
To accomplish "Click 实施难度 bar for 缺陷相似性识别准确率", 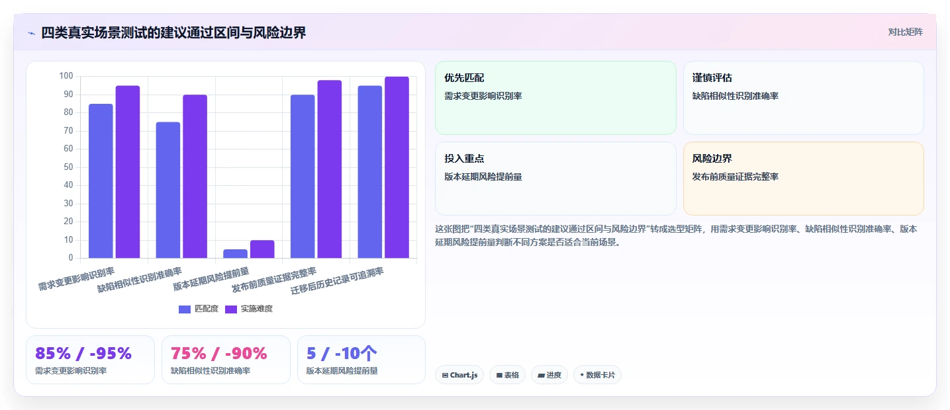I will point(195,177).
